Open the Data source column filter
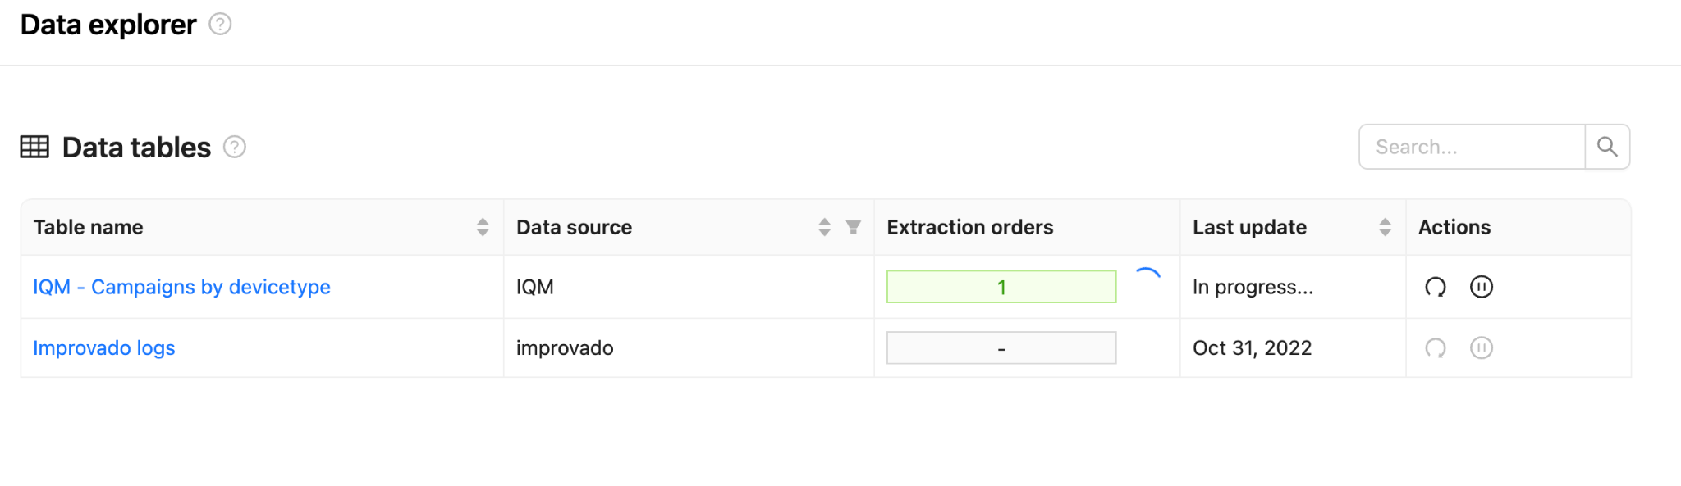 click(854, 227)
